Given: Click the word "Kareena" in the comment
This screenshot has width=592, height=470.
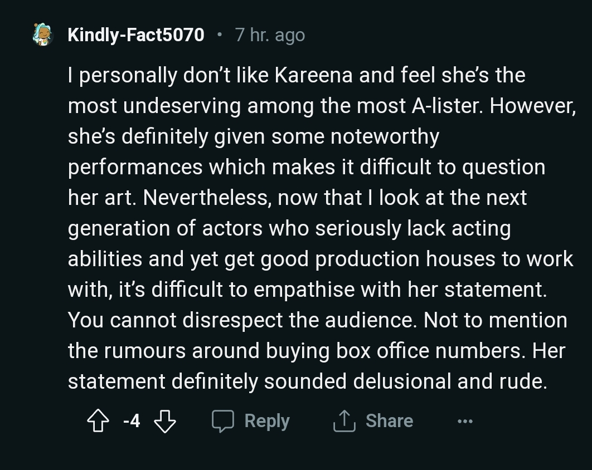Looking at the screenshot, I should tap(313, 75).
